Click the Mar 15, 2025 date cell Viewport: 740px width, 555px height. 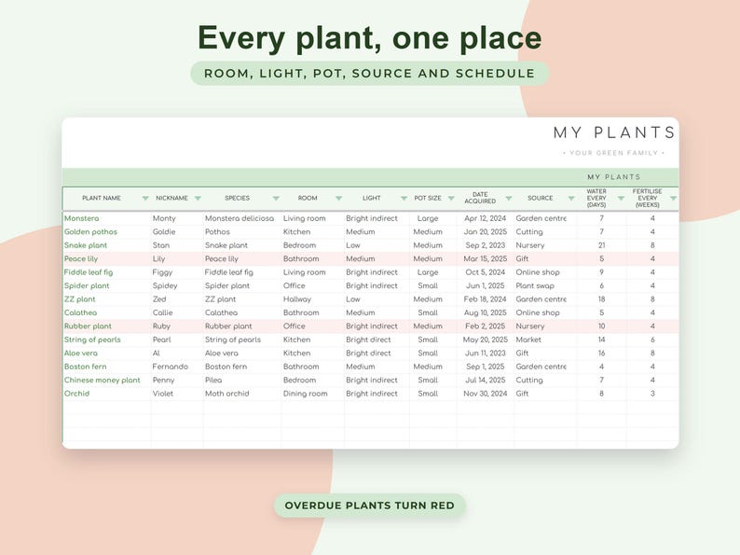[x=486, y=258]
